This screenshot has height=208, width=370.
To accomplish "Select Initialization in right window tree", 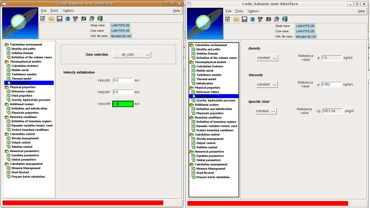I will click(205, 83).
